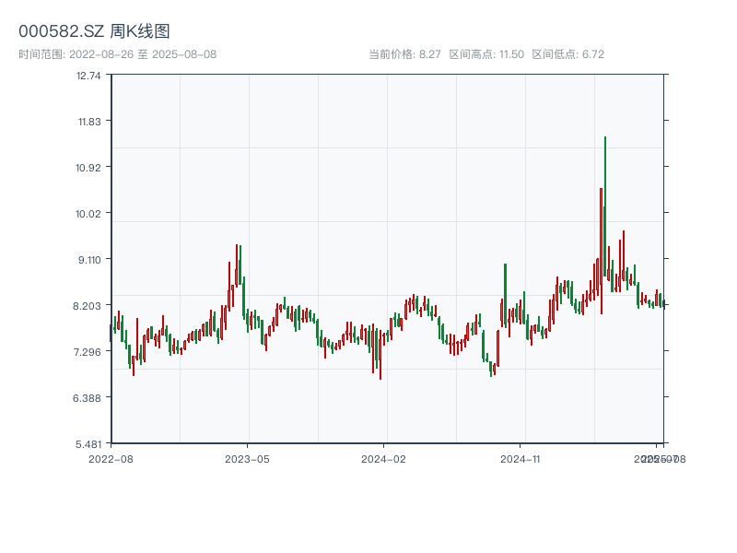Viewport: 737px width, 553px height.
Task: Click the 10.92 y-axis label
Action: pyautogui.click(x=89, y=168)
